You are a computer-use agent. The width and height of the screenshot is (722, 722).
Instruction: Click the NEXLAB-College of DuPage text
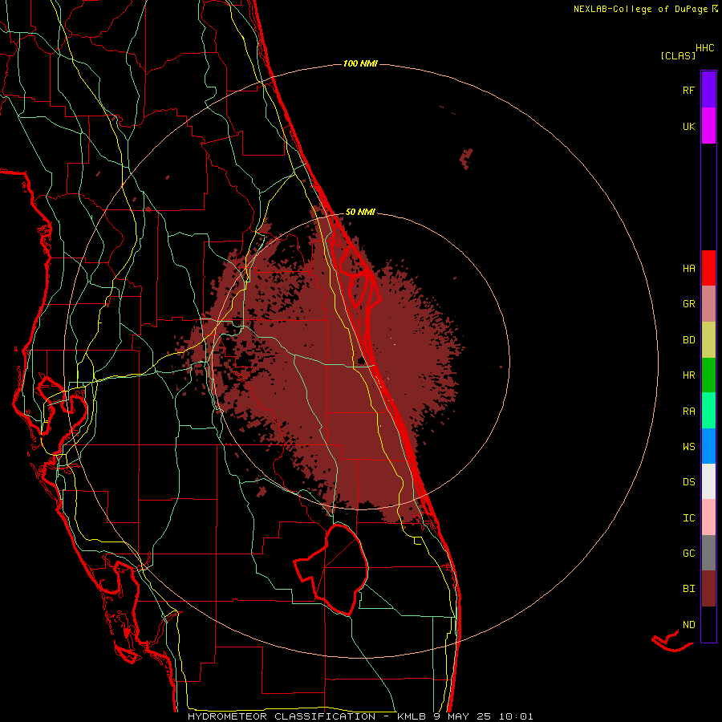pos(640,9)
